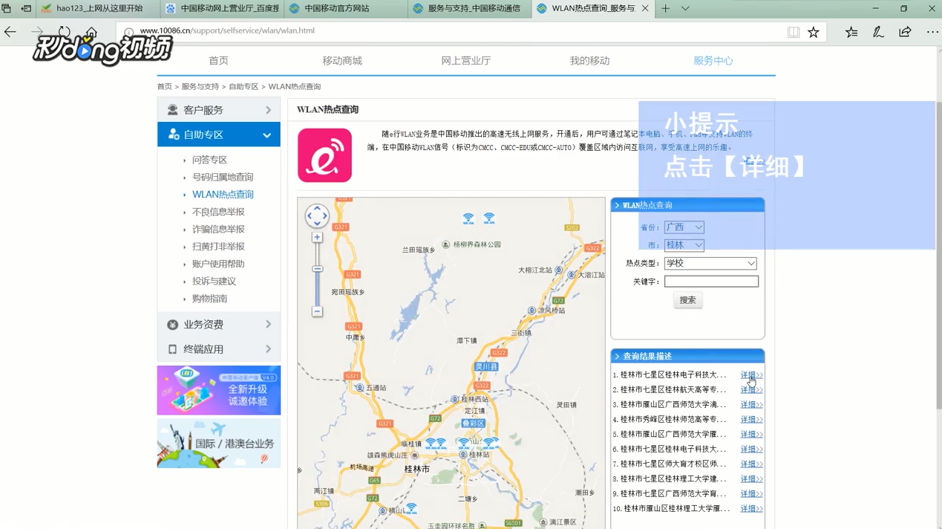Switch to 服务与支持_中国移动通信 tab

click(x=470, y=8)
